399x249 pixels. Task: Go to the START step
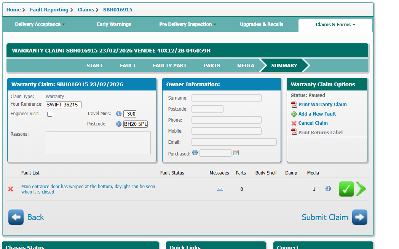pos(94,65)
